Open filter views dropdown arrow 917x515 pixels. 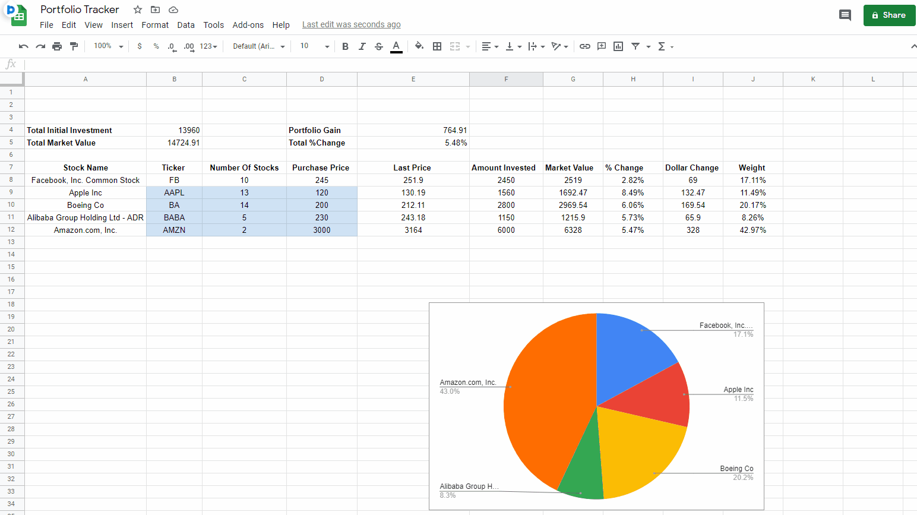[649, 47]
